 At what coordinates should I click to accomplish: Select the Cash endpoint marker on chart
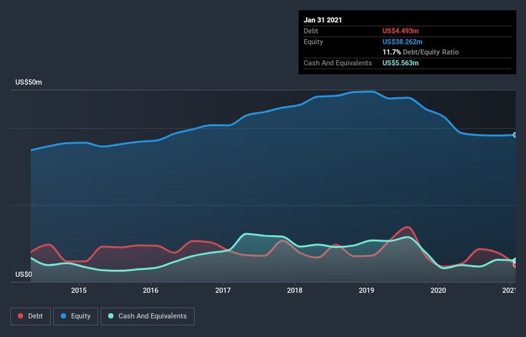click(515, 261)
